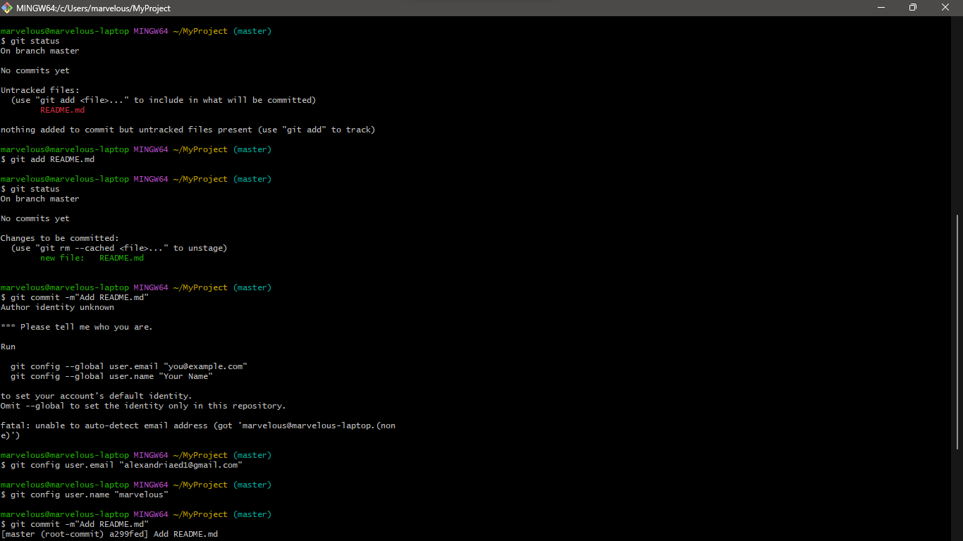This screenshot has width=963, height=541.
Task: Click the commit hash a299fed in output
Action: (x=125, y=534)
